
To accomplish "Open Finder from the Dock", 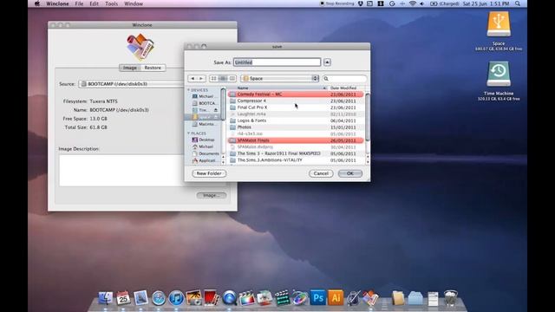I will pyautogui.click(x=106, y=298).
